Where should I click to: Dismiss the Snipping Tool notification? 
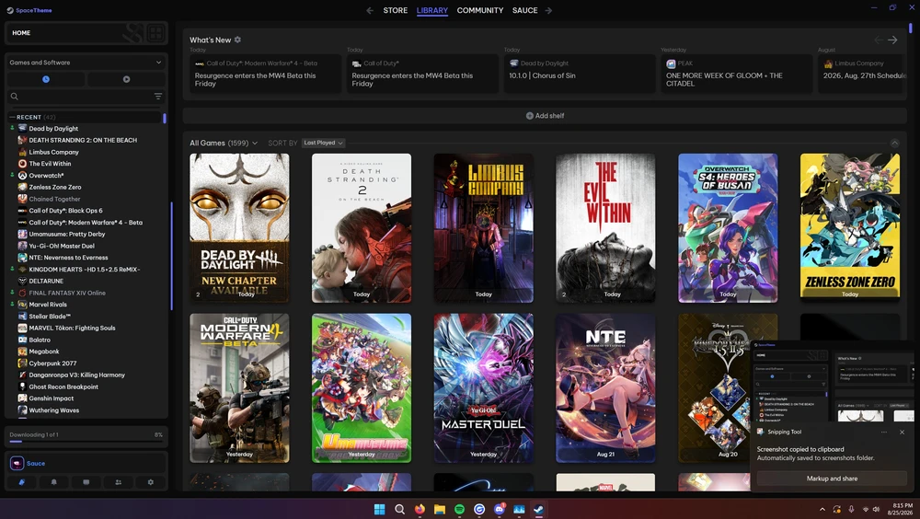(x=902, y=432)
